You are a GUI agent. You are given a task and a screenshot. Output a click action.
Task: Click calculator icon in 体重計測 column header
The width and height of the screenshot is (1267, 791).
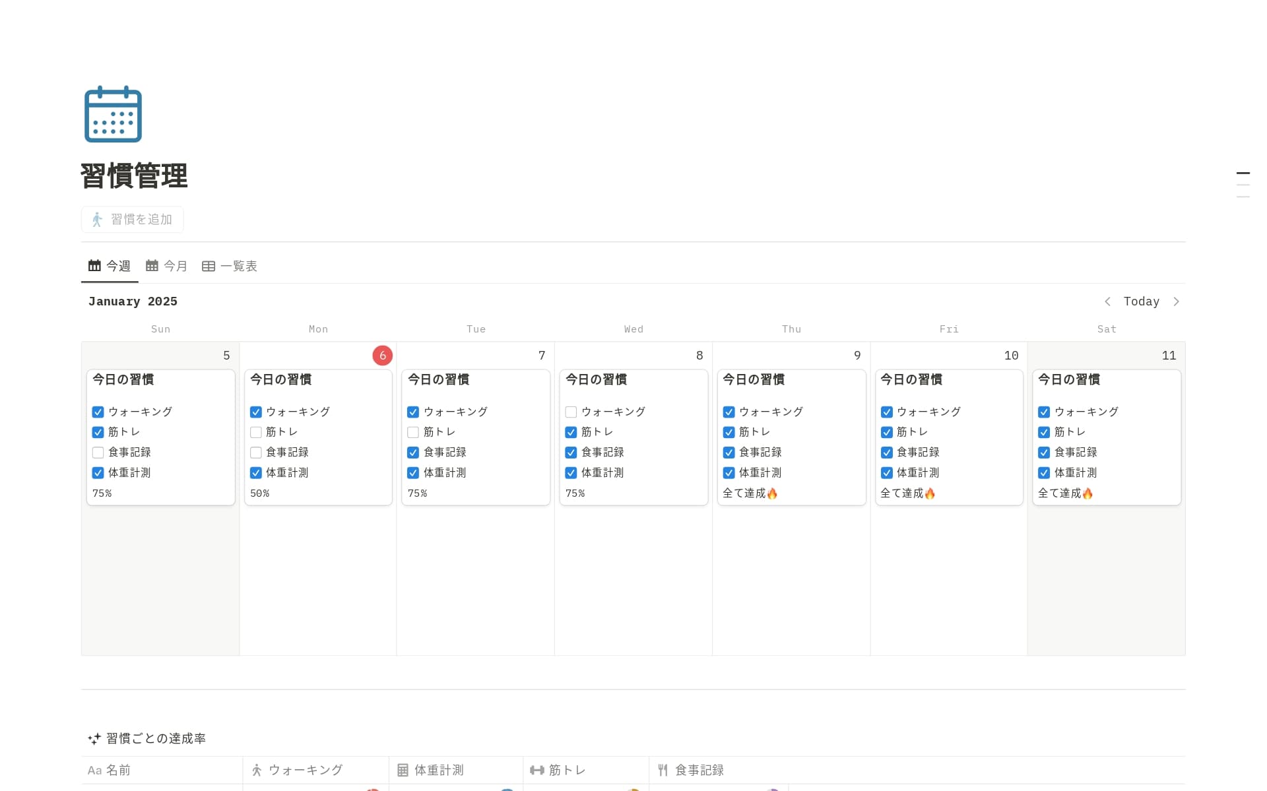[x=403, y=770]
